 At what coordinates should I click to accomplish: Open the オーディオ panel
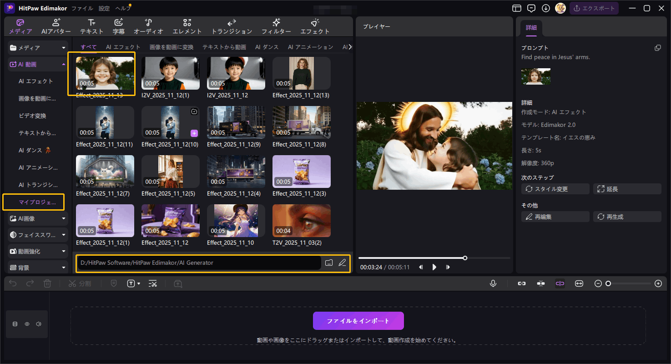148,26
